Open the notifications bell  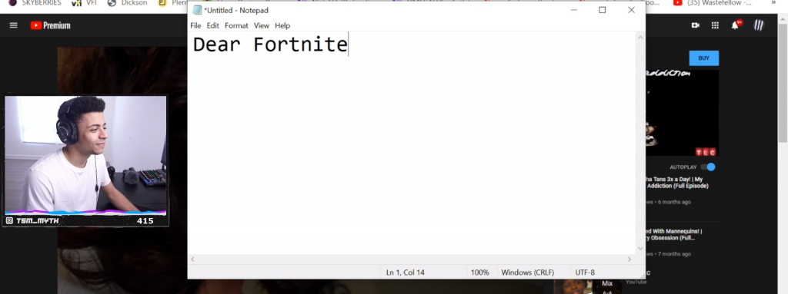coord(736,25)
